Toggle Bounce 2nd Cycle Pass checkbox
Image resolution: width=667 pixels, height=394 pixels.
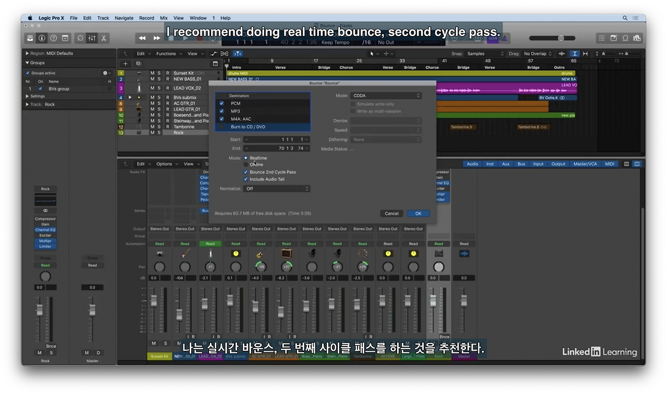(x=246, y=172)
